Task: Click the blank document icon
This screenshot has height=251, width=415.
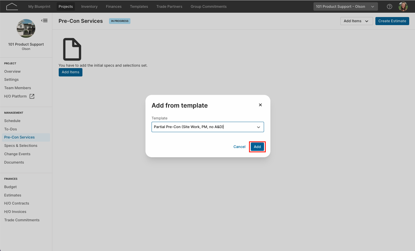Action: tap(72, 49)
